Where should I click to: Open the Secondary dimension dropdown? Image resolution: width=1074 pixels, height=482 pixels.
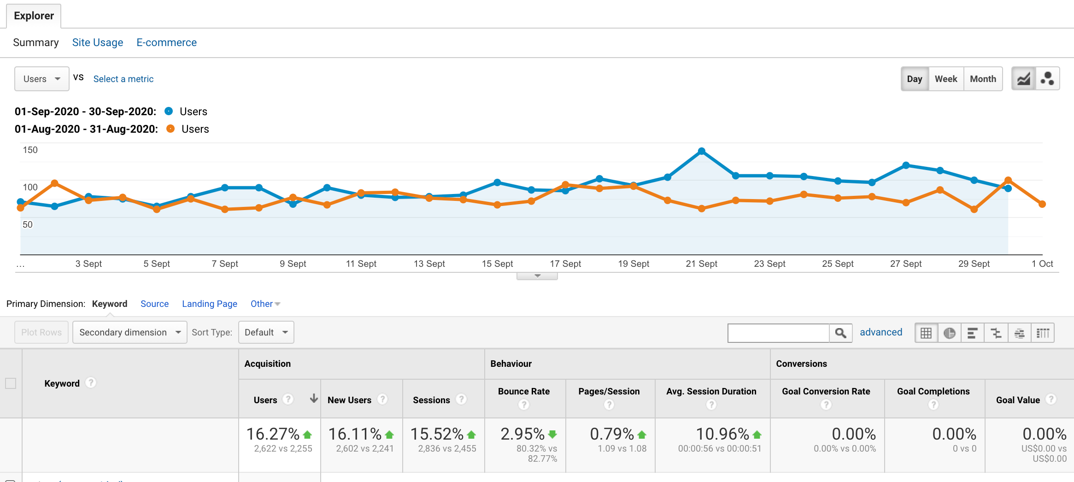130,332
